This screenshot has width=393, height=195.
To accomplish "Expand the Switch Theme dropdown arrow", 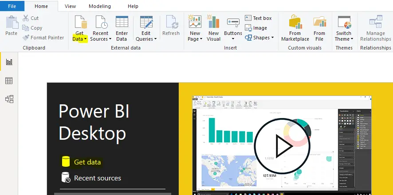I will point(352,39).
